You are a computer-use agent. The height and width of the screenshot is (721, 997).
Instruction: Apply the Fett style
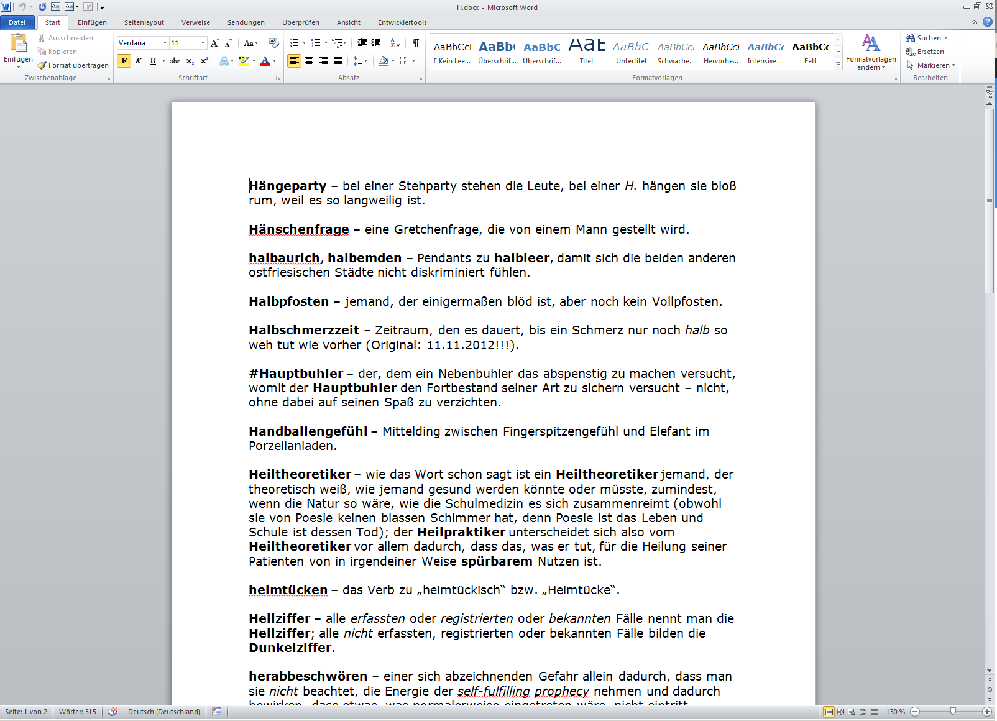point(811,51)
